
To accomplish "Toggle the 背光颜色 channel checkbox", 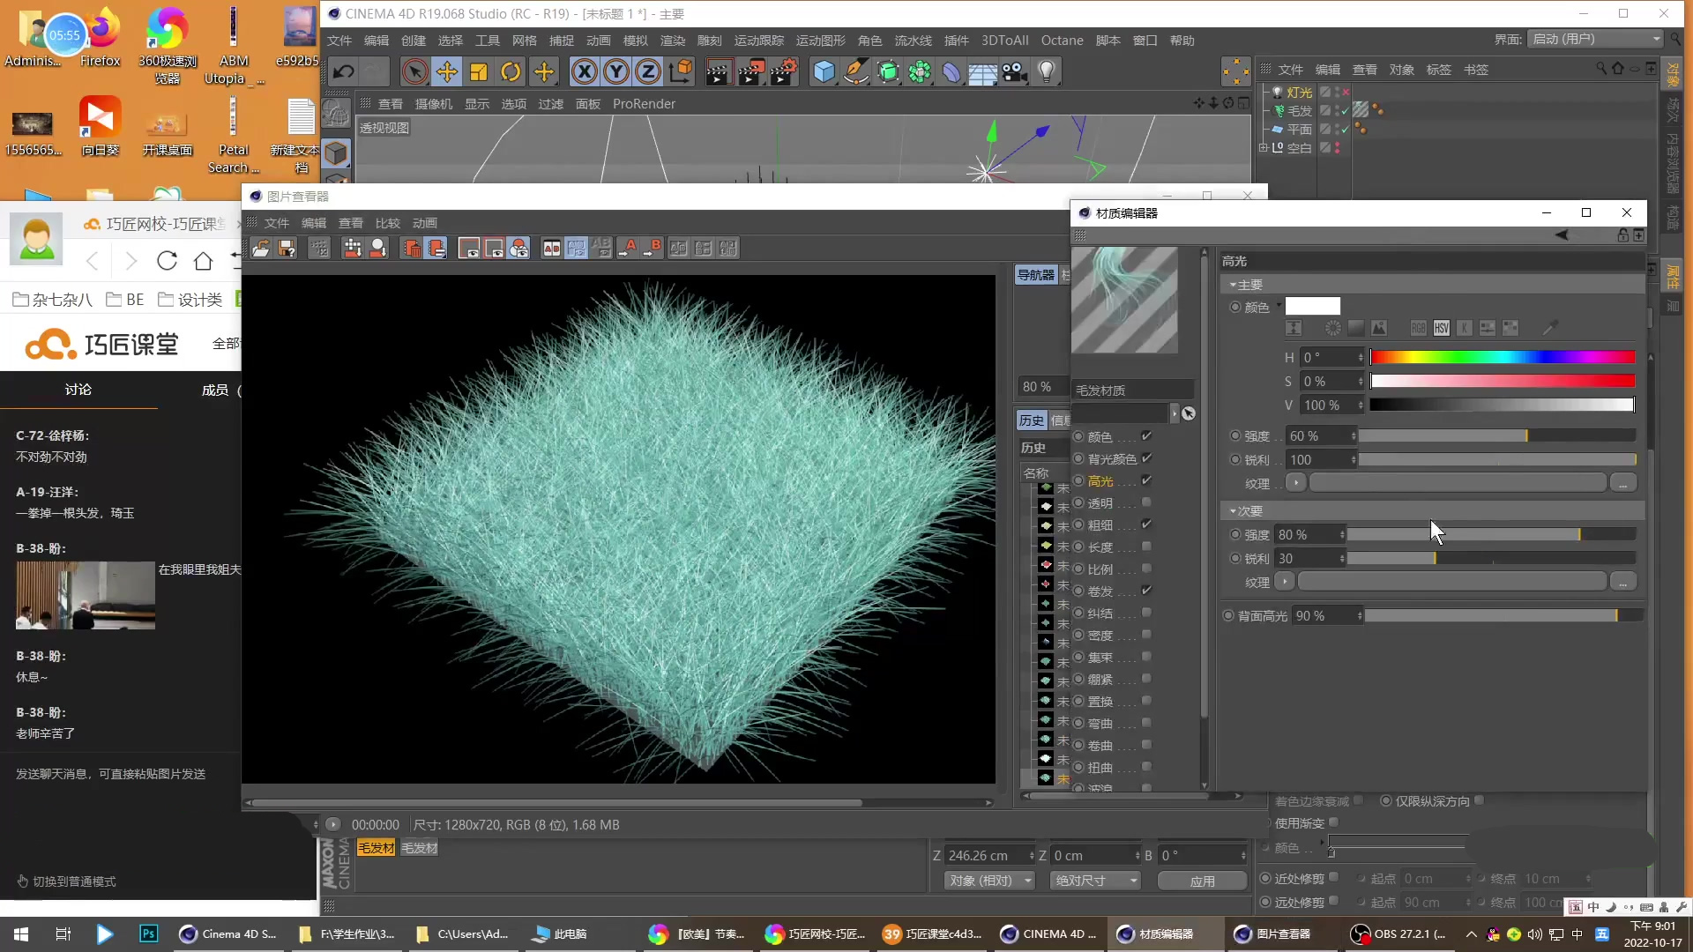I will [1146, 458].
